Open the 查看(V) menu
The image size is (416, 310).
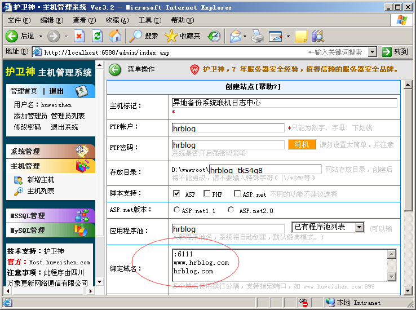tap(85, 20)
